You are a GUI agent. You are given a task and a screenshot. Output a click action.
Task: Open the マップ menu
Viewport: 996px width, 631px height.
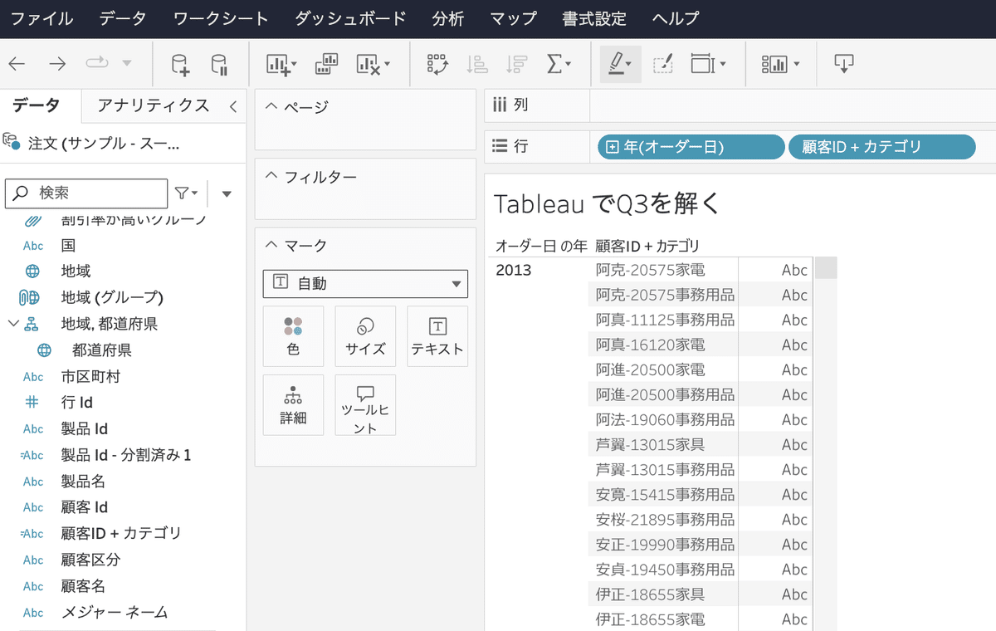click(513, 18)
